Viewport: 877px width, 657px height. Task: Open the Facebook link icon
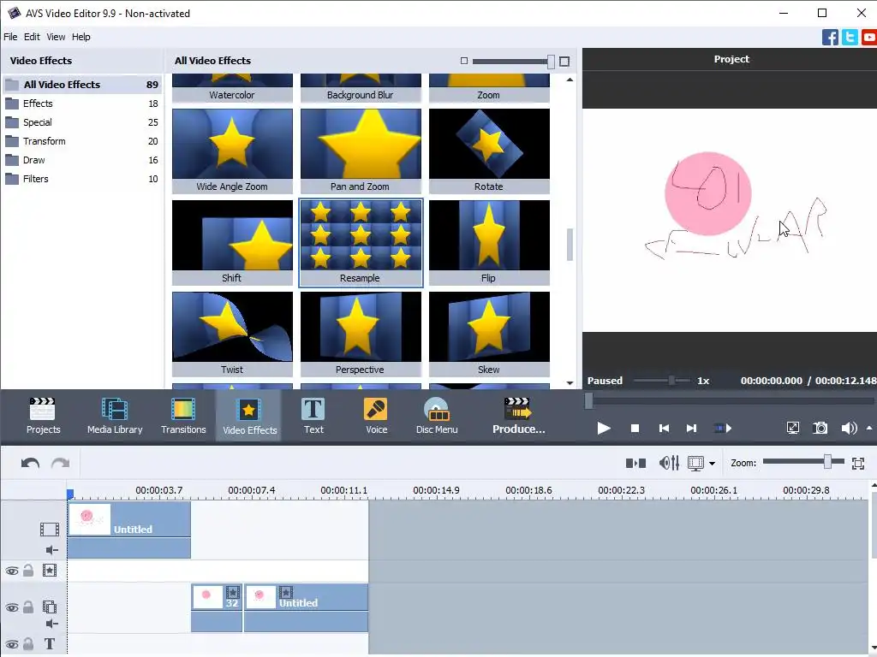tap(830, 38)
